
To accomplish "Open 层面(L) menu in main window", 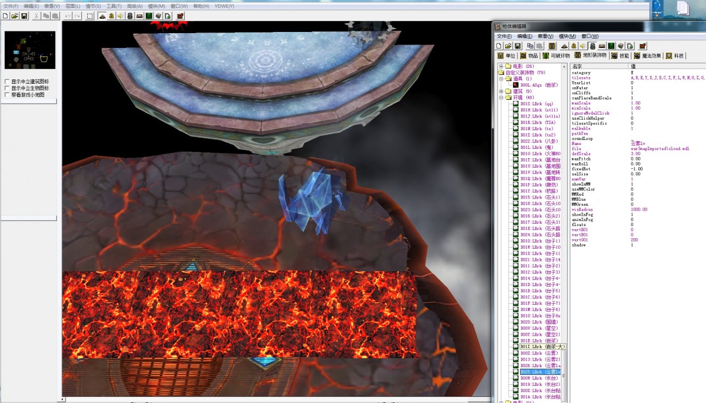I will tap(73, 6).
